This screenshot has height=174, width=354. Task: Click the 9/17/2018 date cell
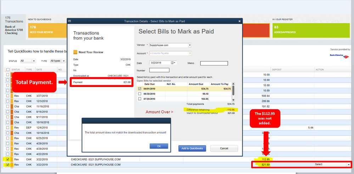pyautogui.click(x=42, y=117)
